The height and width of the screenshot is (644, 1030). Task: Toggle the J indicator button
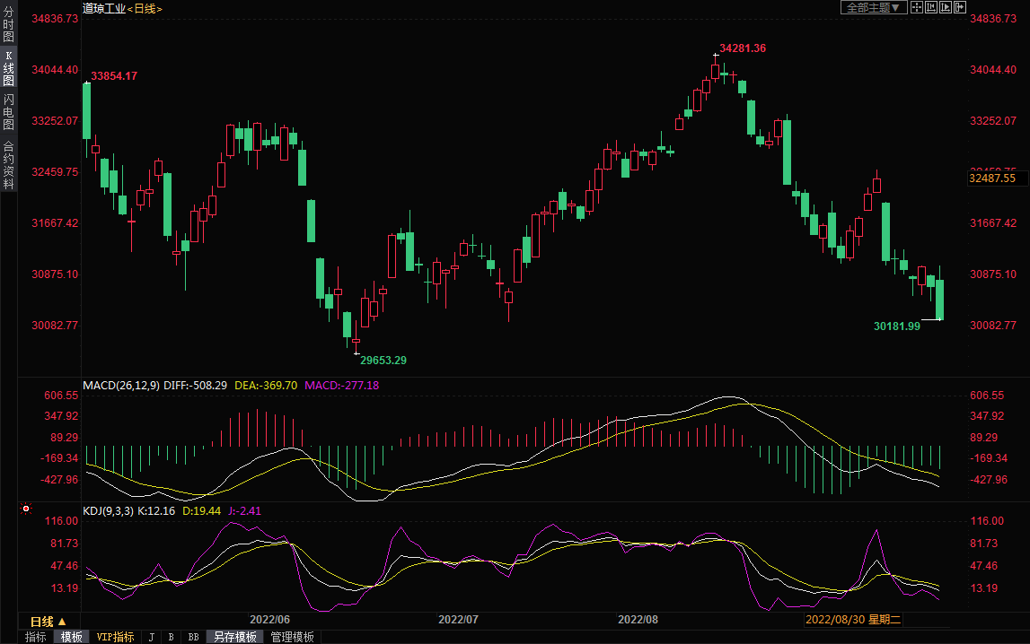(151, 637)
